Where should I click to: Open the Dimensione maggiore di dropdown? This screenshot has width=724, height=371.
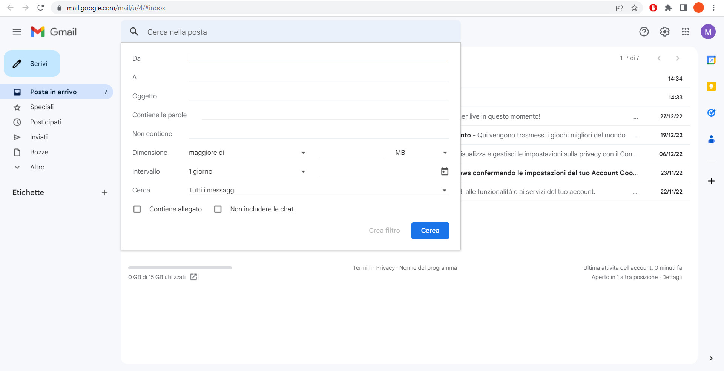click(303, 153)
